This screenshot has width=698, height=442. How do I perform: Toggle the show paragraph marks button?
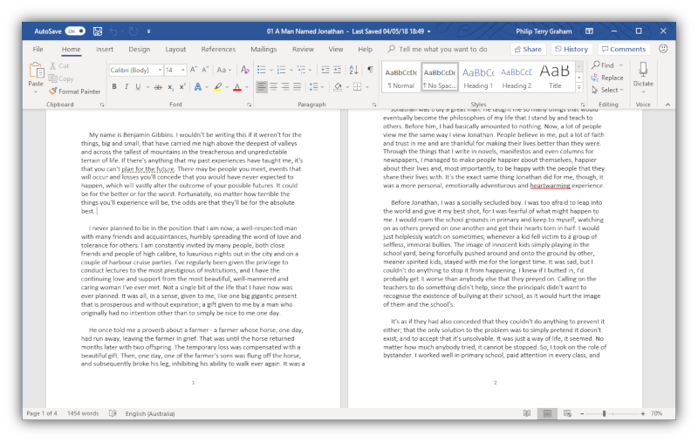370,70
